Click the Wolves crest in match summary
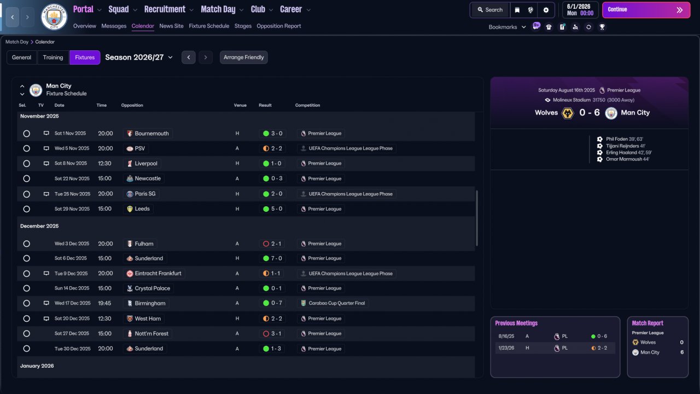Viewport: 700px width, 394px height. point(568,113)
